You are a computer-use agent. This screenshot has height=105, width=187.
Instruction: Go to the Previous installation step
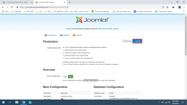[127, 41]
